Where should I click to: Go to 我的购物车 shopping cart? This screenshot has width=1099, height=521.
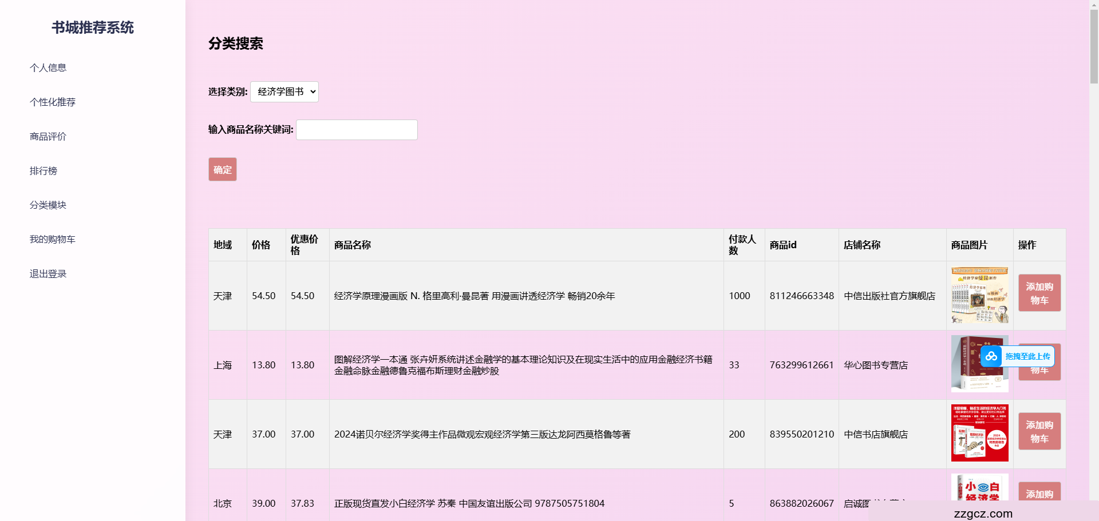coord(52,239)
